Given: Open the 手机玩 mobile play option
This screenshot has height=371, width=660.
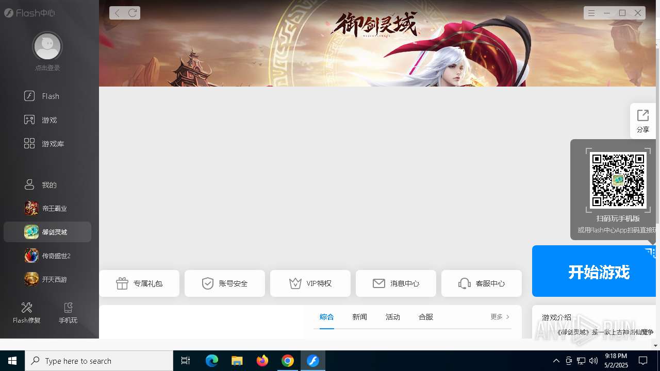Looking at the screenshot, I should [68, 313].
